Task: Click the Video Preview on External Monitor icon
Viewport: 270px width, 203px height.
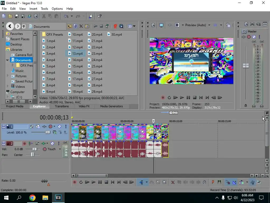Action: [x=161, y=25]
